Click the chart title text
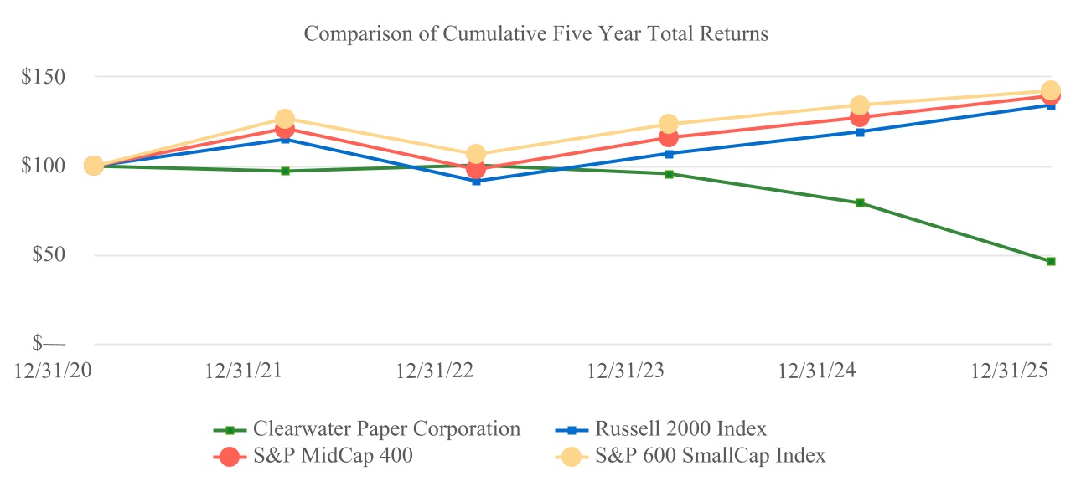The height and width of the screenshot is (502, 1081). (536, 34)
